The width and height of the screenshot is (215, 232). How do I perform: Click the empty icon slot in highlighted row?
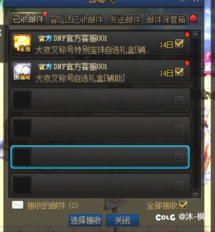22,157
